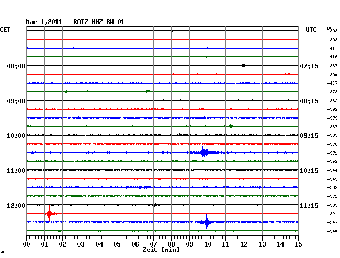
Task: Select the DC offset value -345
Action: pos(332,179)
